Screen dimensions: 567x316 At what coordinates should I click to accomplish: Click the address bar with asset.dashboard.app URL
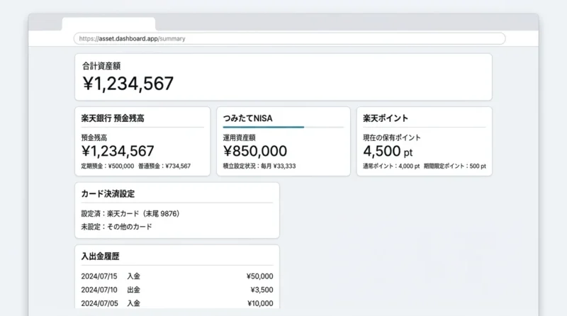pos(289,39)
